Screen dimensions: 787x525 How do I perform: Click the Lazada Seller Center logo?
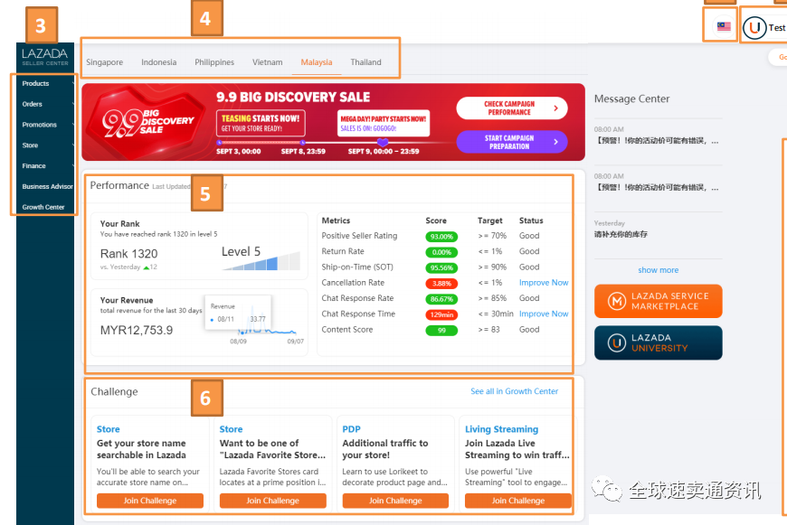point(44,57)
